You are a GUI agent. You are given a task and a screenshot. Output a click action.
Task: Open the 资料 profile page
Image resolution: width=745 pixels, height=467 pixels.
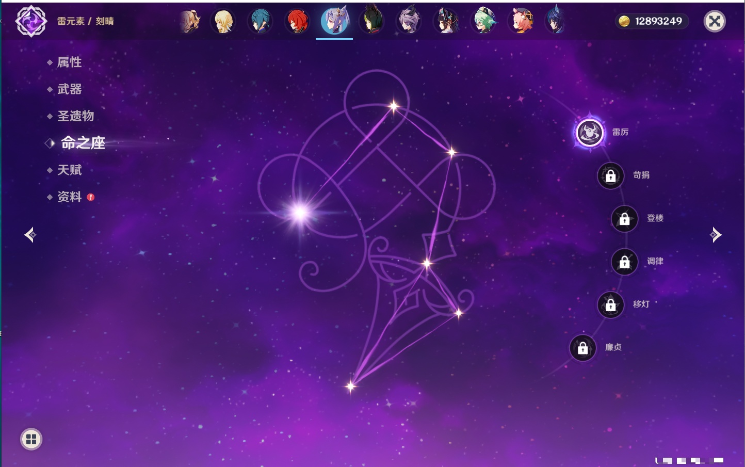click(69, 197)
